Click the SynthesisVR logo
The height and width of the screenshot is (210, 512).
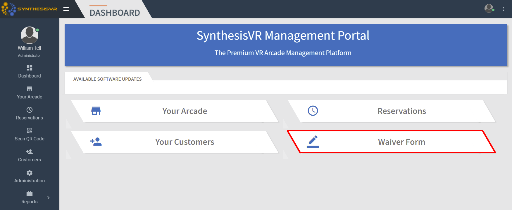[29, 9]
